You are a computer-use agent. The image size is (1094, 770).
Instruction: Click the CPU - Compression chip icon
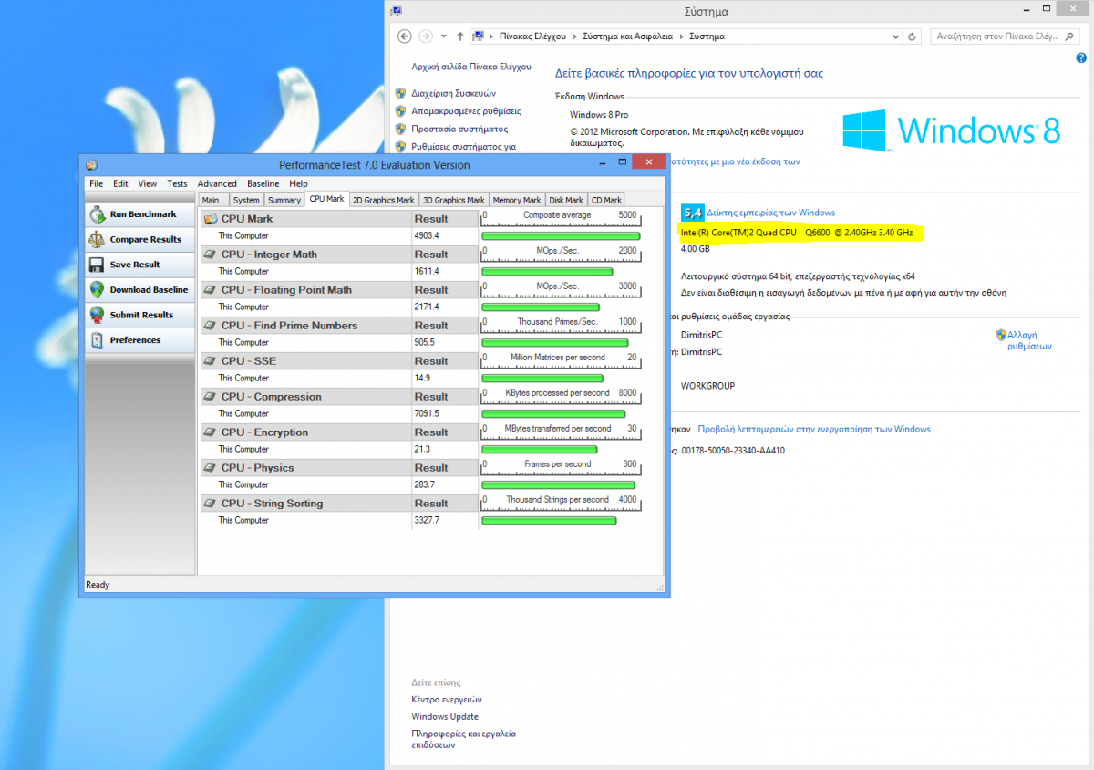[210, 397]
